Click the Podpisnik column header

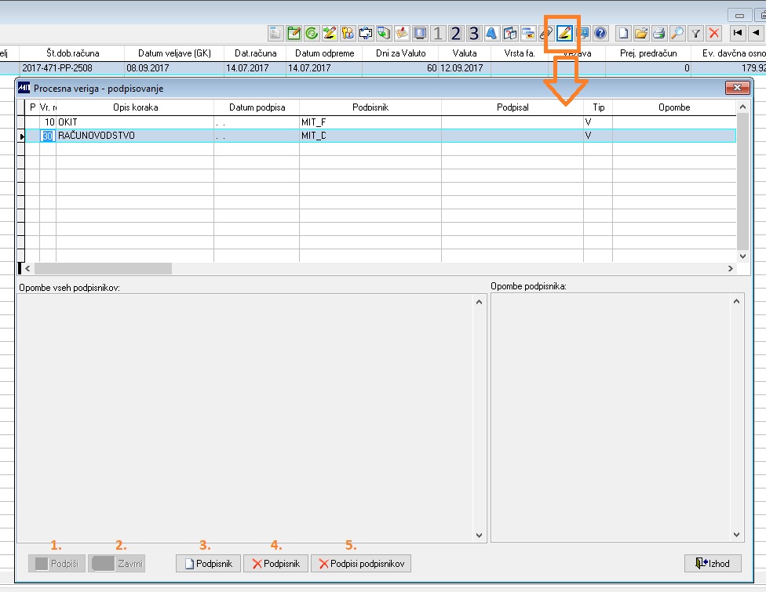point(370,107)
